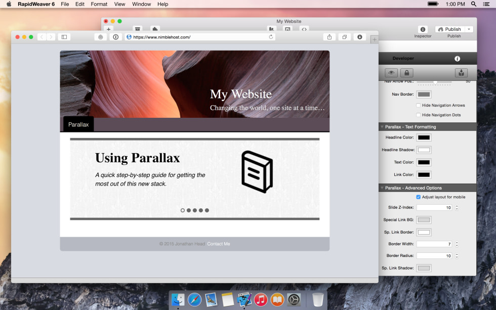Open System Preferences from the Dock
This screenshot has width=496, height=310.
[294, 299]
